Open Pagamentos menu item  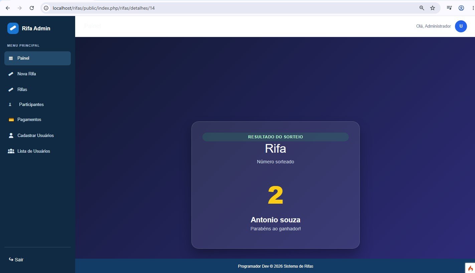(37, 120)
